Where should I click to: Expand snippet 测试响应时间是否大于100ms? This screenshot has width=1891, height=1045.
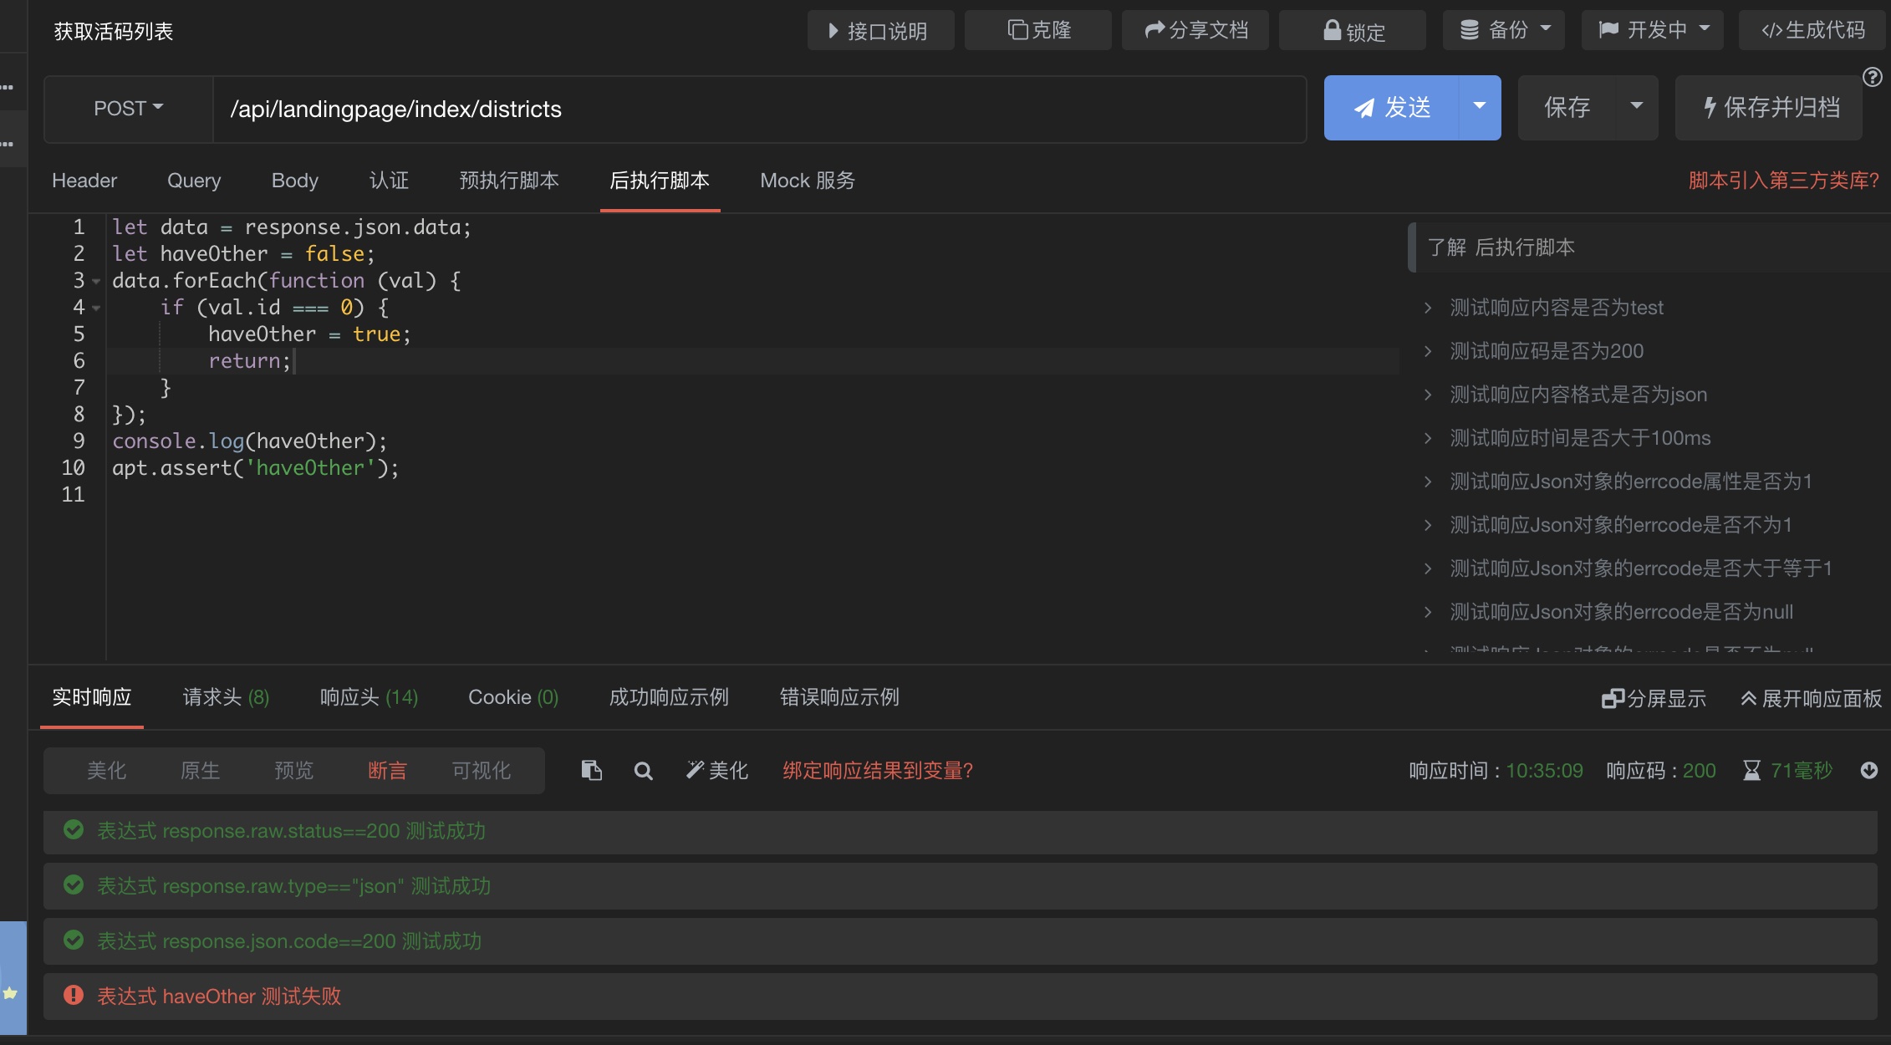click(x=1579, y=438)
